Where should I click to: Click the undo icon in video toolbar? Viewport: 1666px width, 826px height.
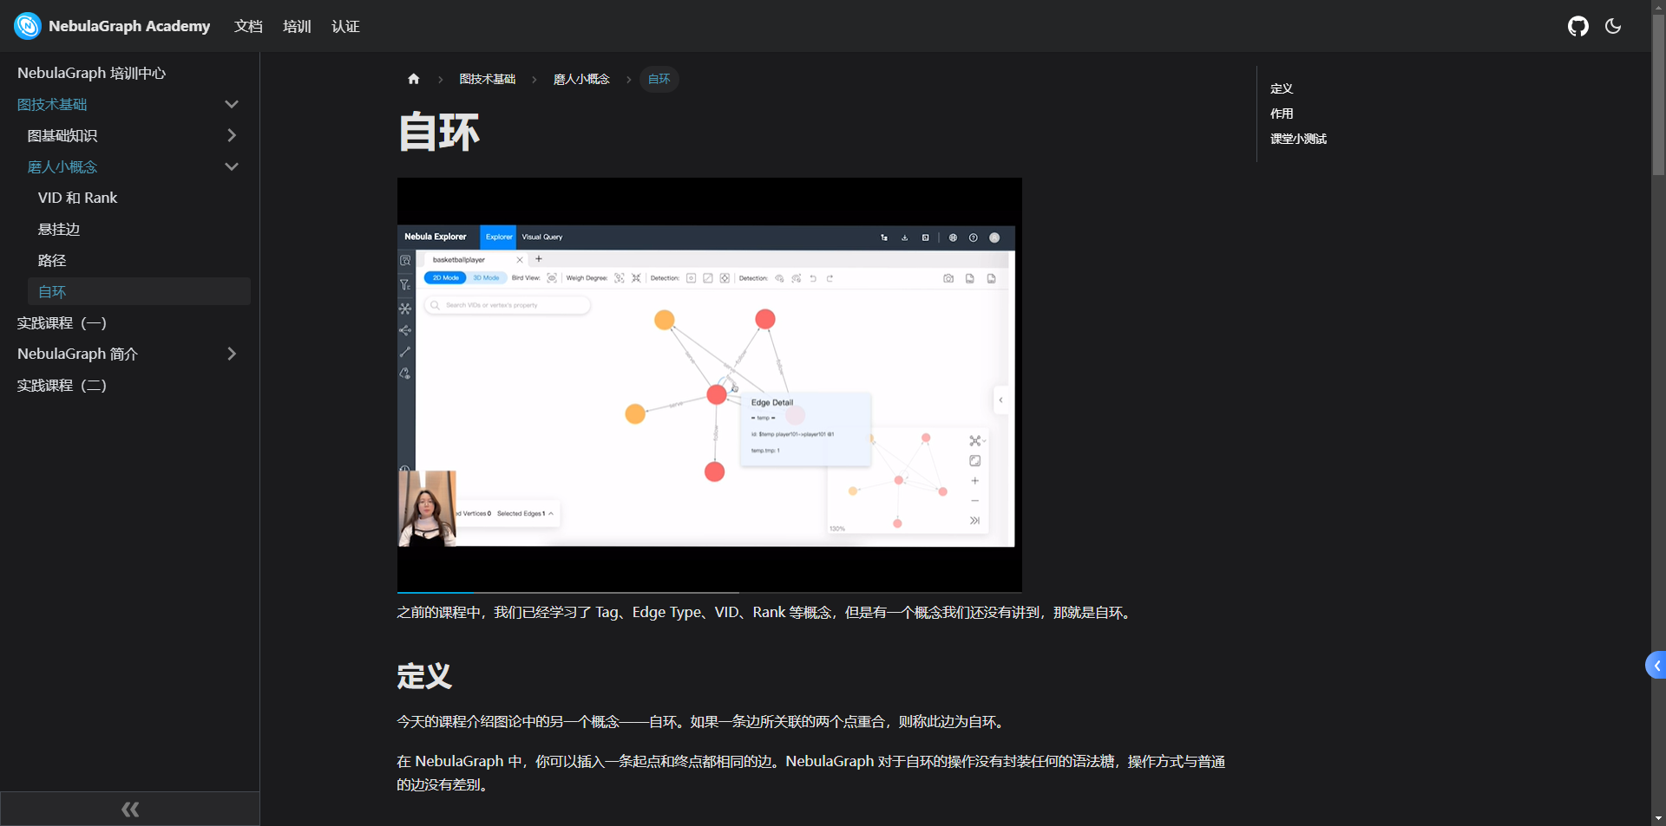[813, 278]
